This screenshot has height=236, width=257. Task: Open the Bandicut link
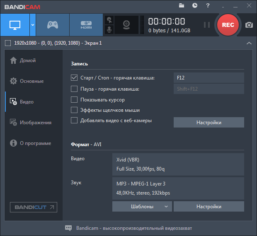[34, 207]
